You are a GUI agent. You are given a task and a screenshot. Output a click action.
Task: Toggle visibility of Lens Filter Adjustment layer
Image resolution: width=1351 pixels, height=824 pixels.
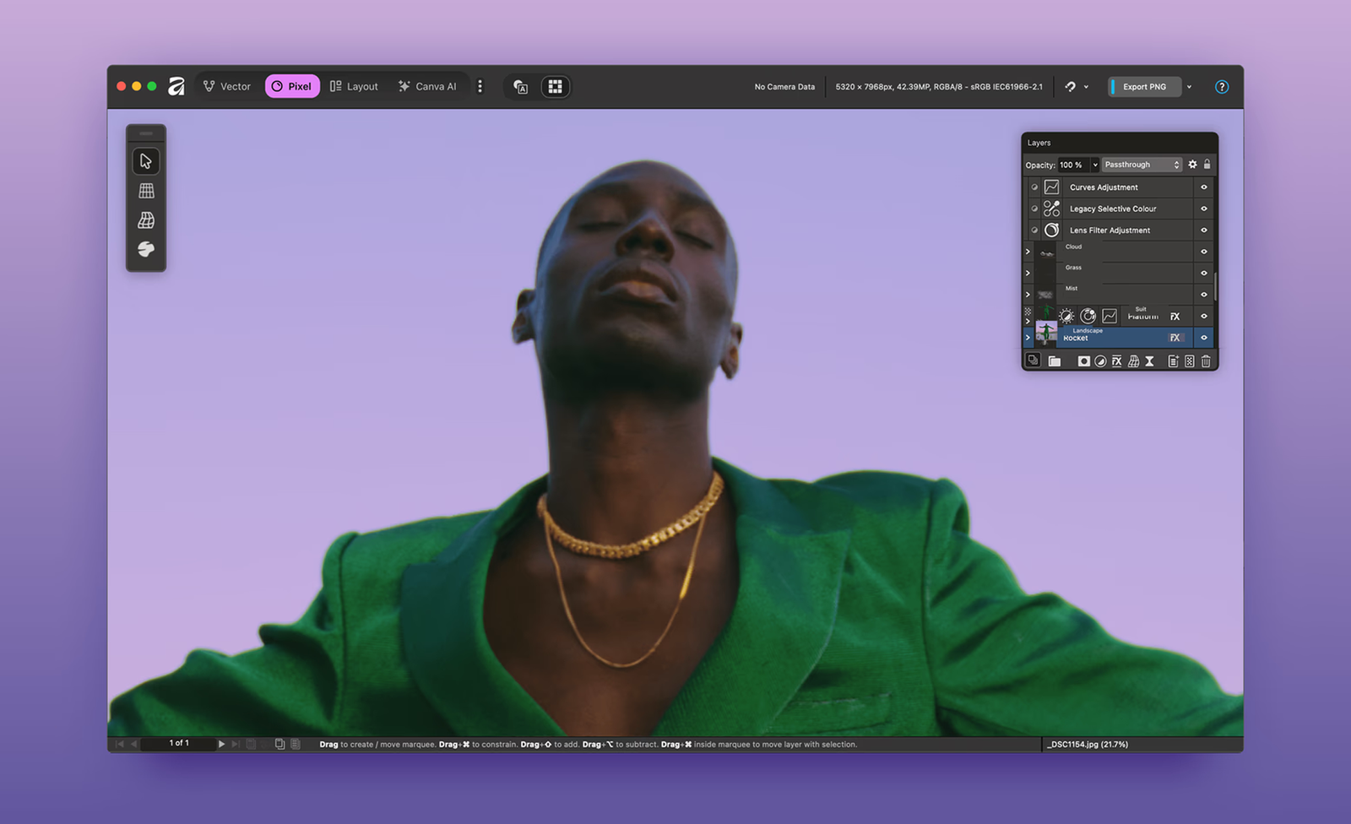pyautogui.click(x=1204, y=230)
